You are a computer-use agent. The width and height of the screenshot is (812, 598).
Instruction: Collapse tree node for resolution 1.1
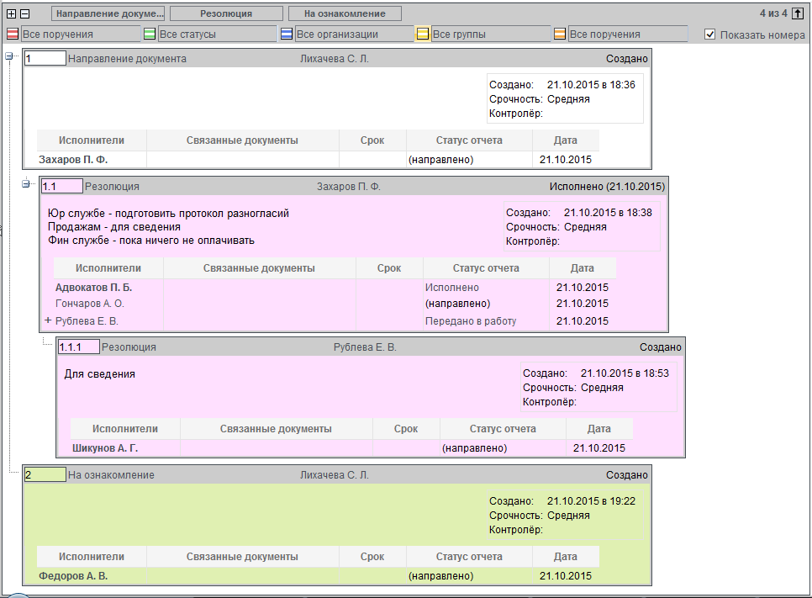click(25, 184)
